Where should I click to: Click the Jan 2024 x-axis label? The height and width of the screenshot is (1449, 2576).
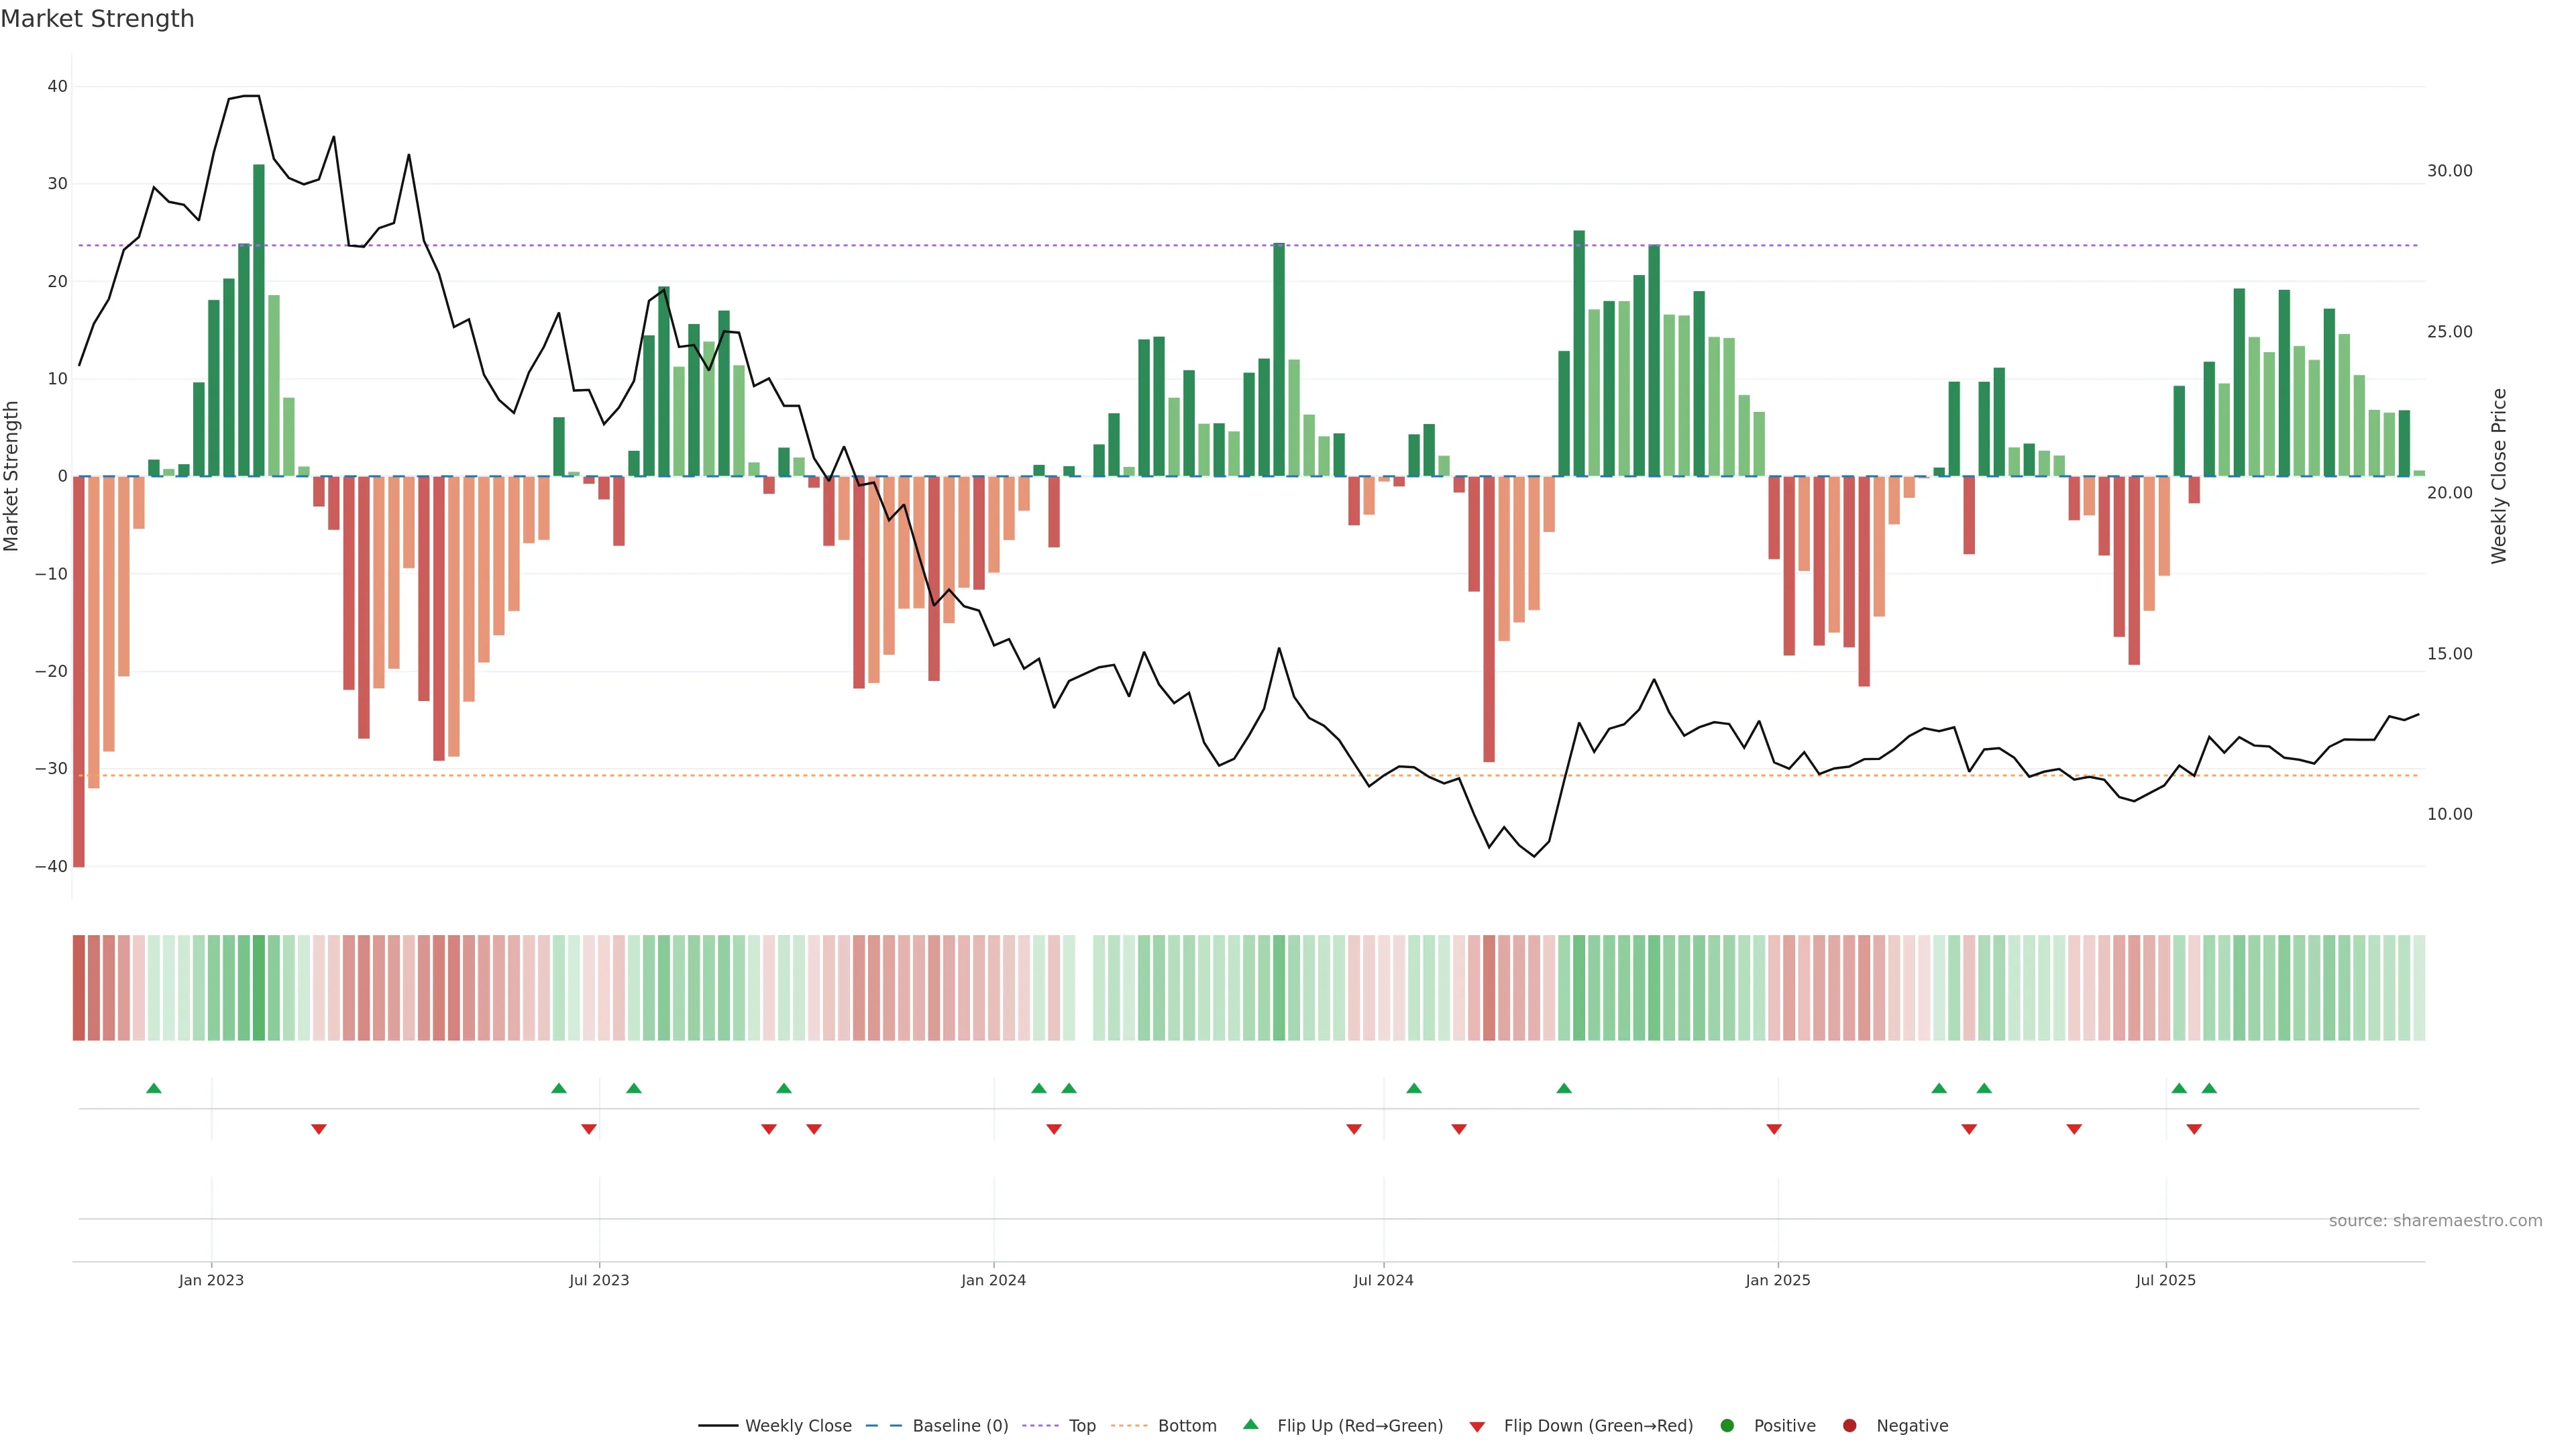coord(993,1280)
